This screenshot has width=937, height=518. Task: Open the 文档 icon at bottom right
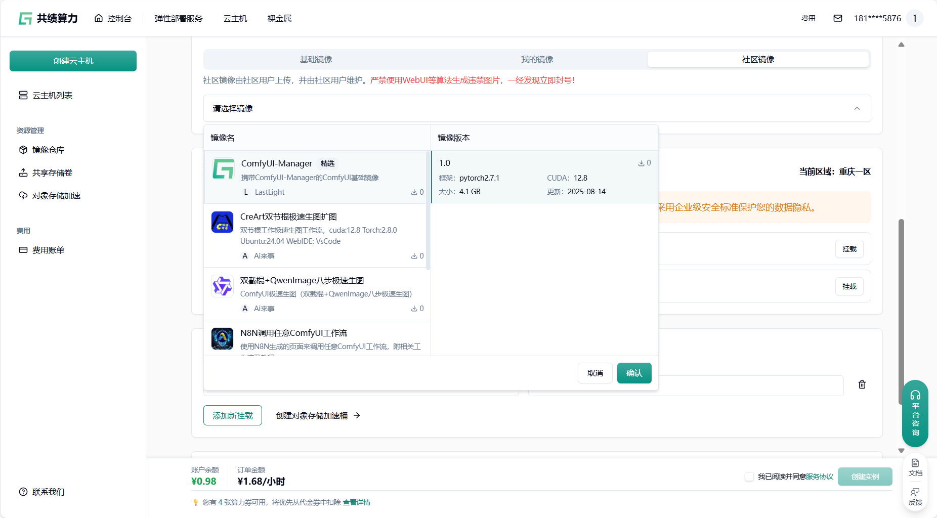915,467
